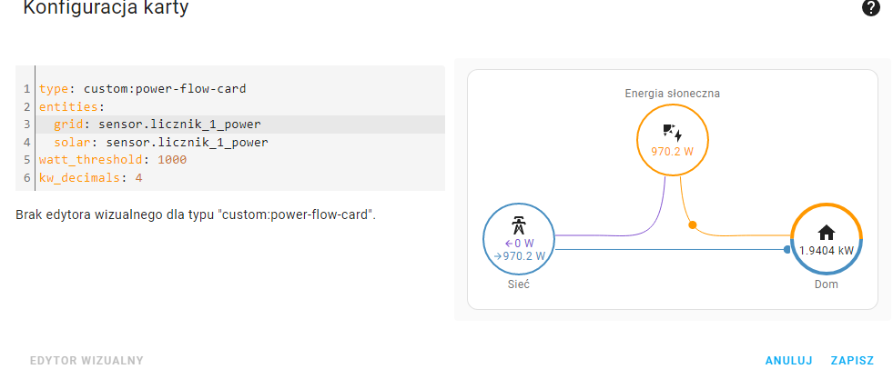Screen dimensions: 893x389
Task: Switch to EDYTOR WIZUALNY
Action: (86, 361)
